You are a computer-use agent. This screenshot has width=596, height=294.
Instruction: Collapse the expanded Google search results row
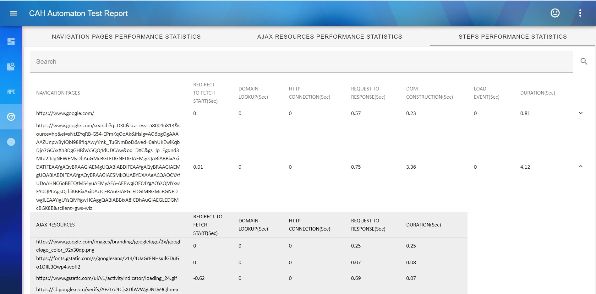click(x=580, y=167)
